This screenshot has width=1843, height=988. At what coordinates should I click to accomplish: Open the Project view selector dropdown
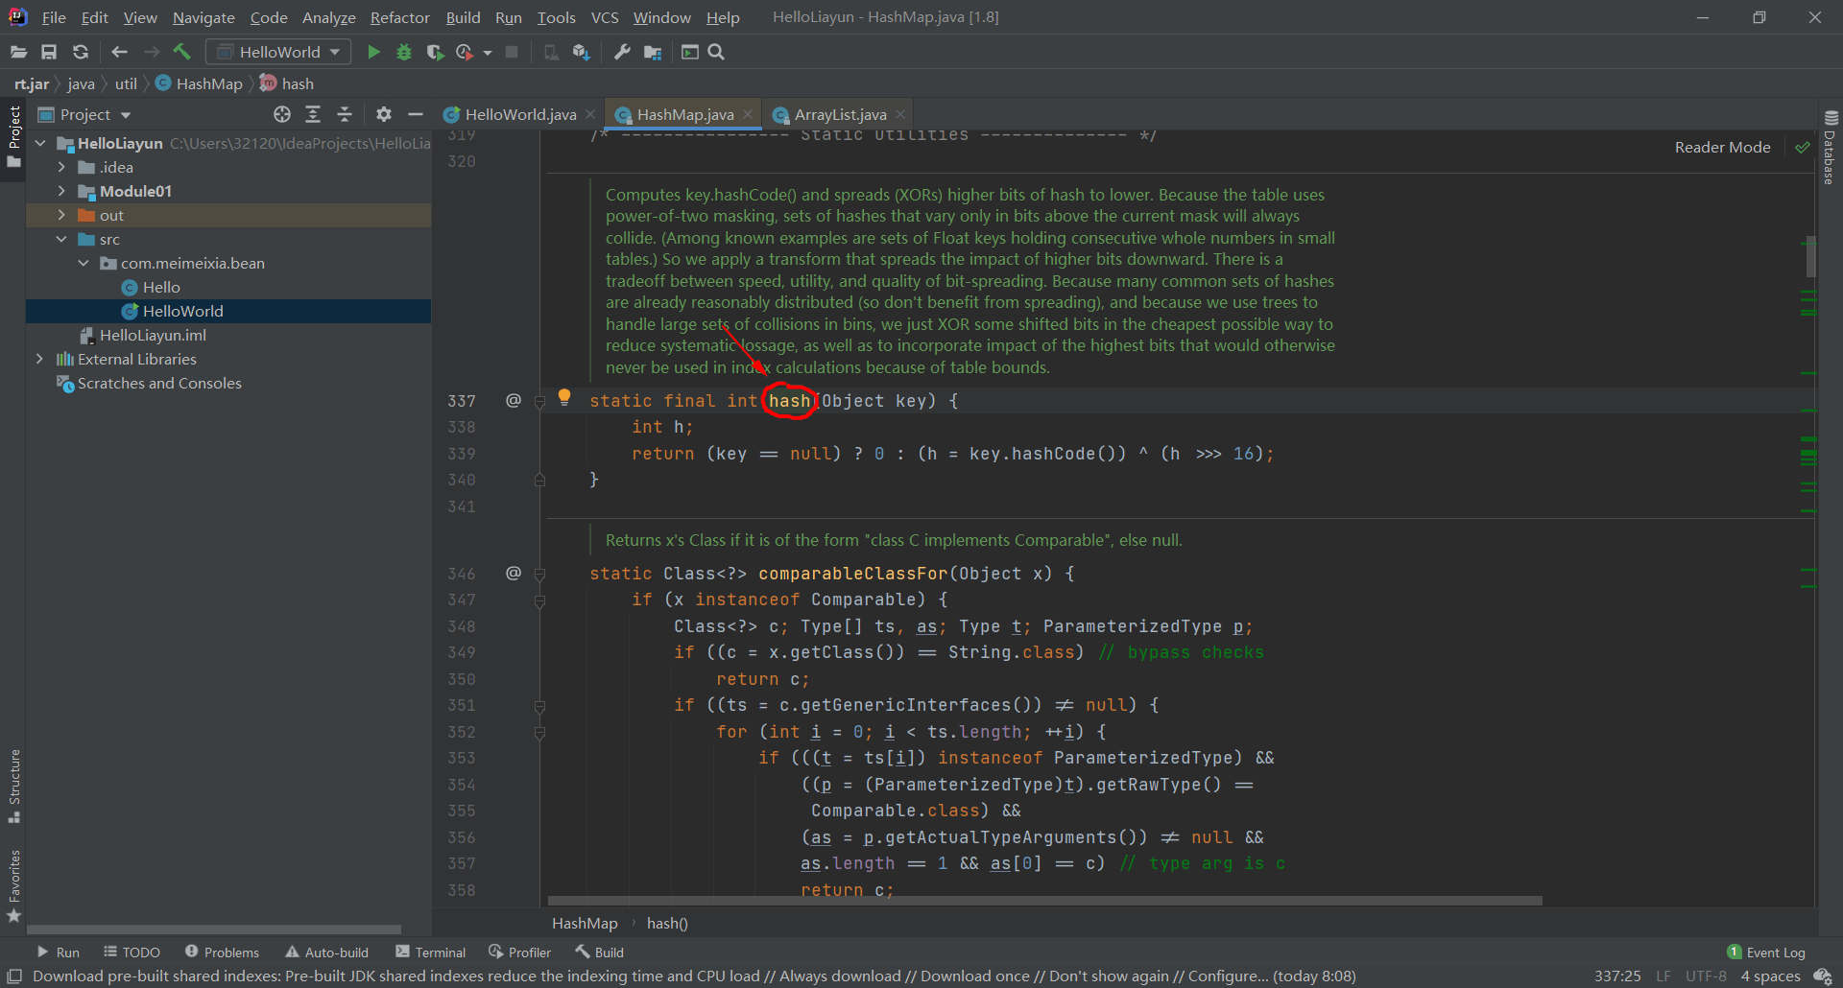click(x=84, y=114)
